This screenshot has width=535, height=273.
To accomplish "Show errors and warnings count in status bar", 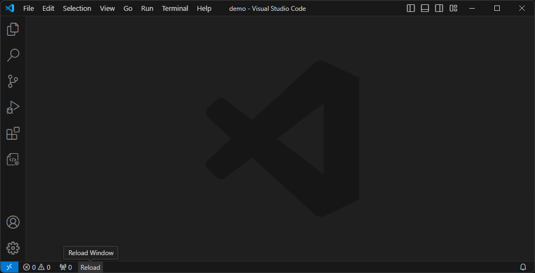I will click(36, 267).
